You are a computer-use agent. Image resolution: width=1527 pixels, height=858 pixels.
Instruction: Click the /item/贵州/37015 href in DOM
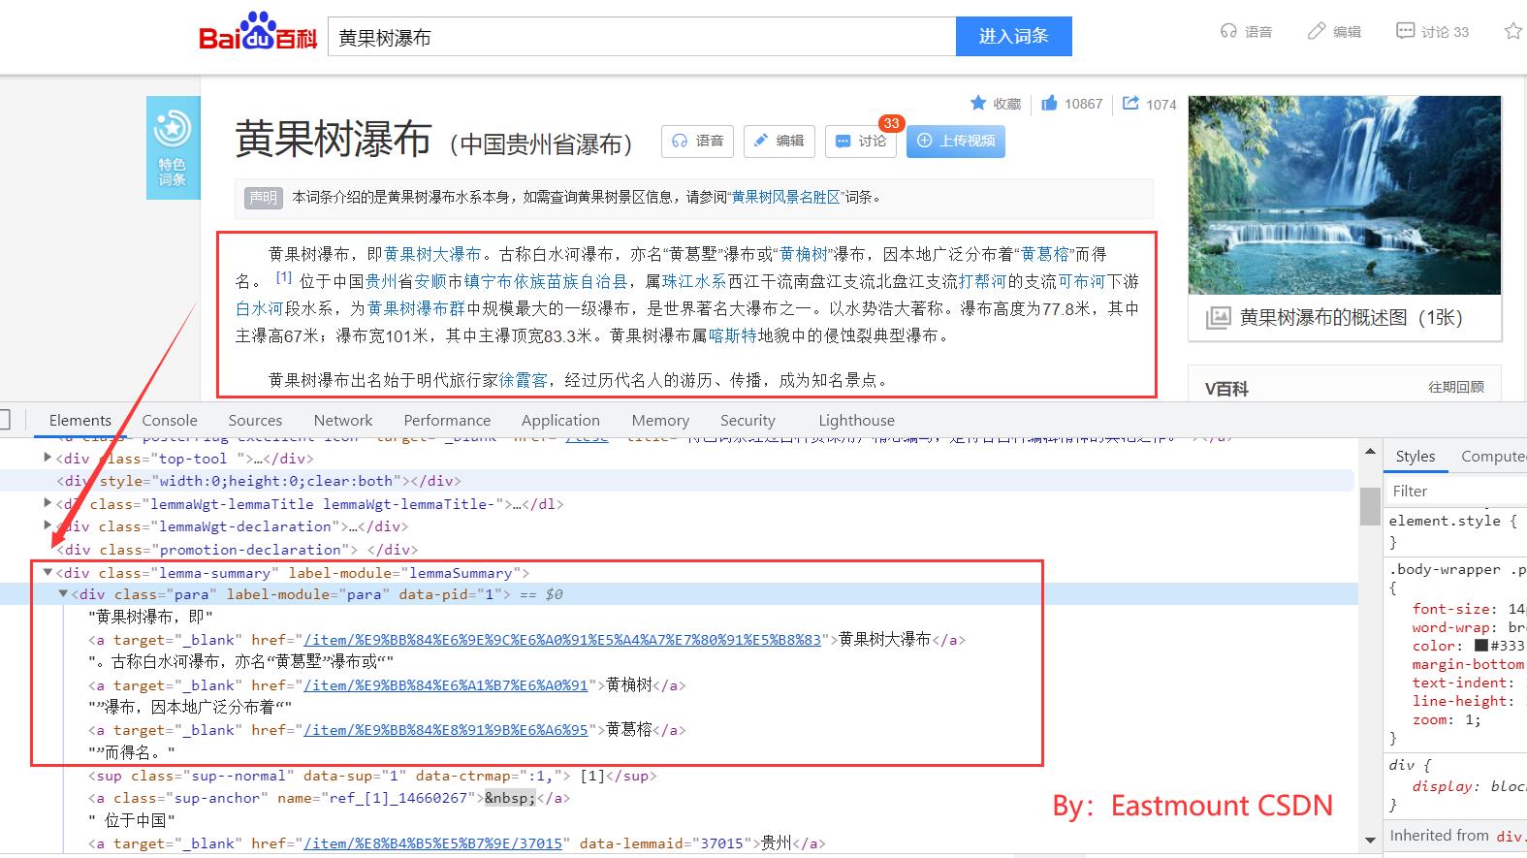(x=432, y=843)
